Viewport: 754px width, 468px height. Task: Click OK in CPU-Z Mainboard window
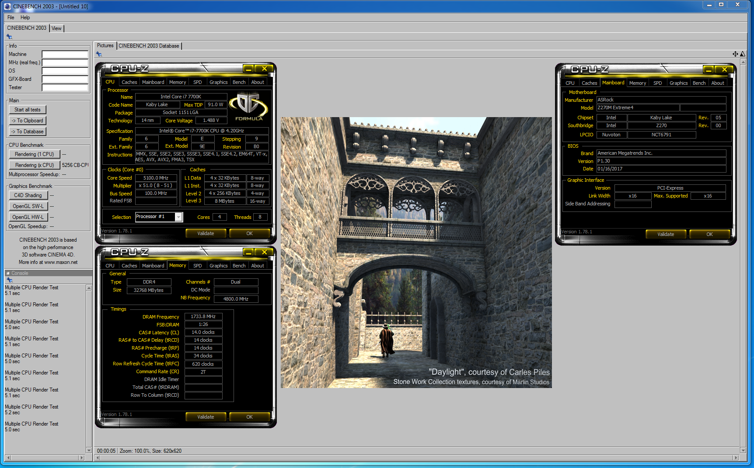[709, 234]
